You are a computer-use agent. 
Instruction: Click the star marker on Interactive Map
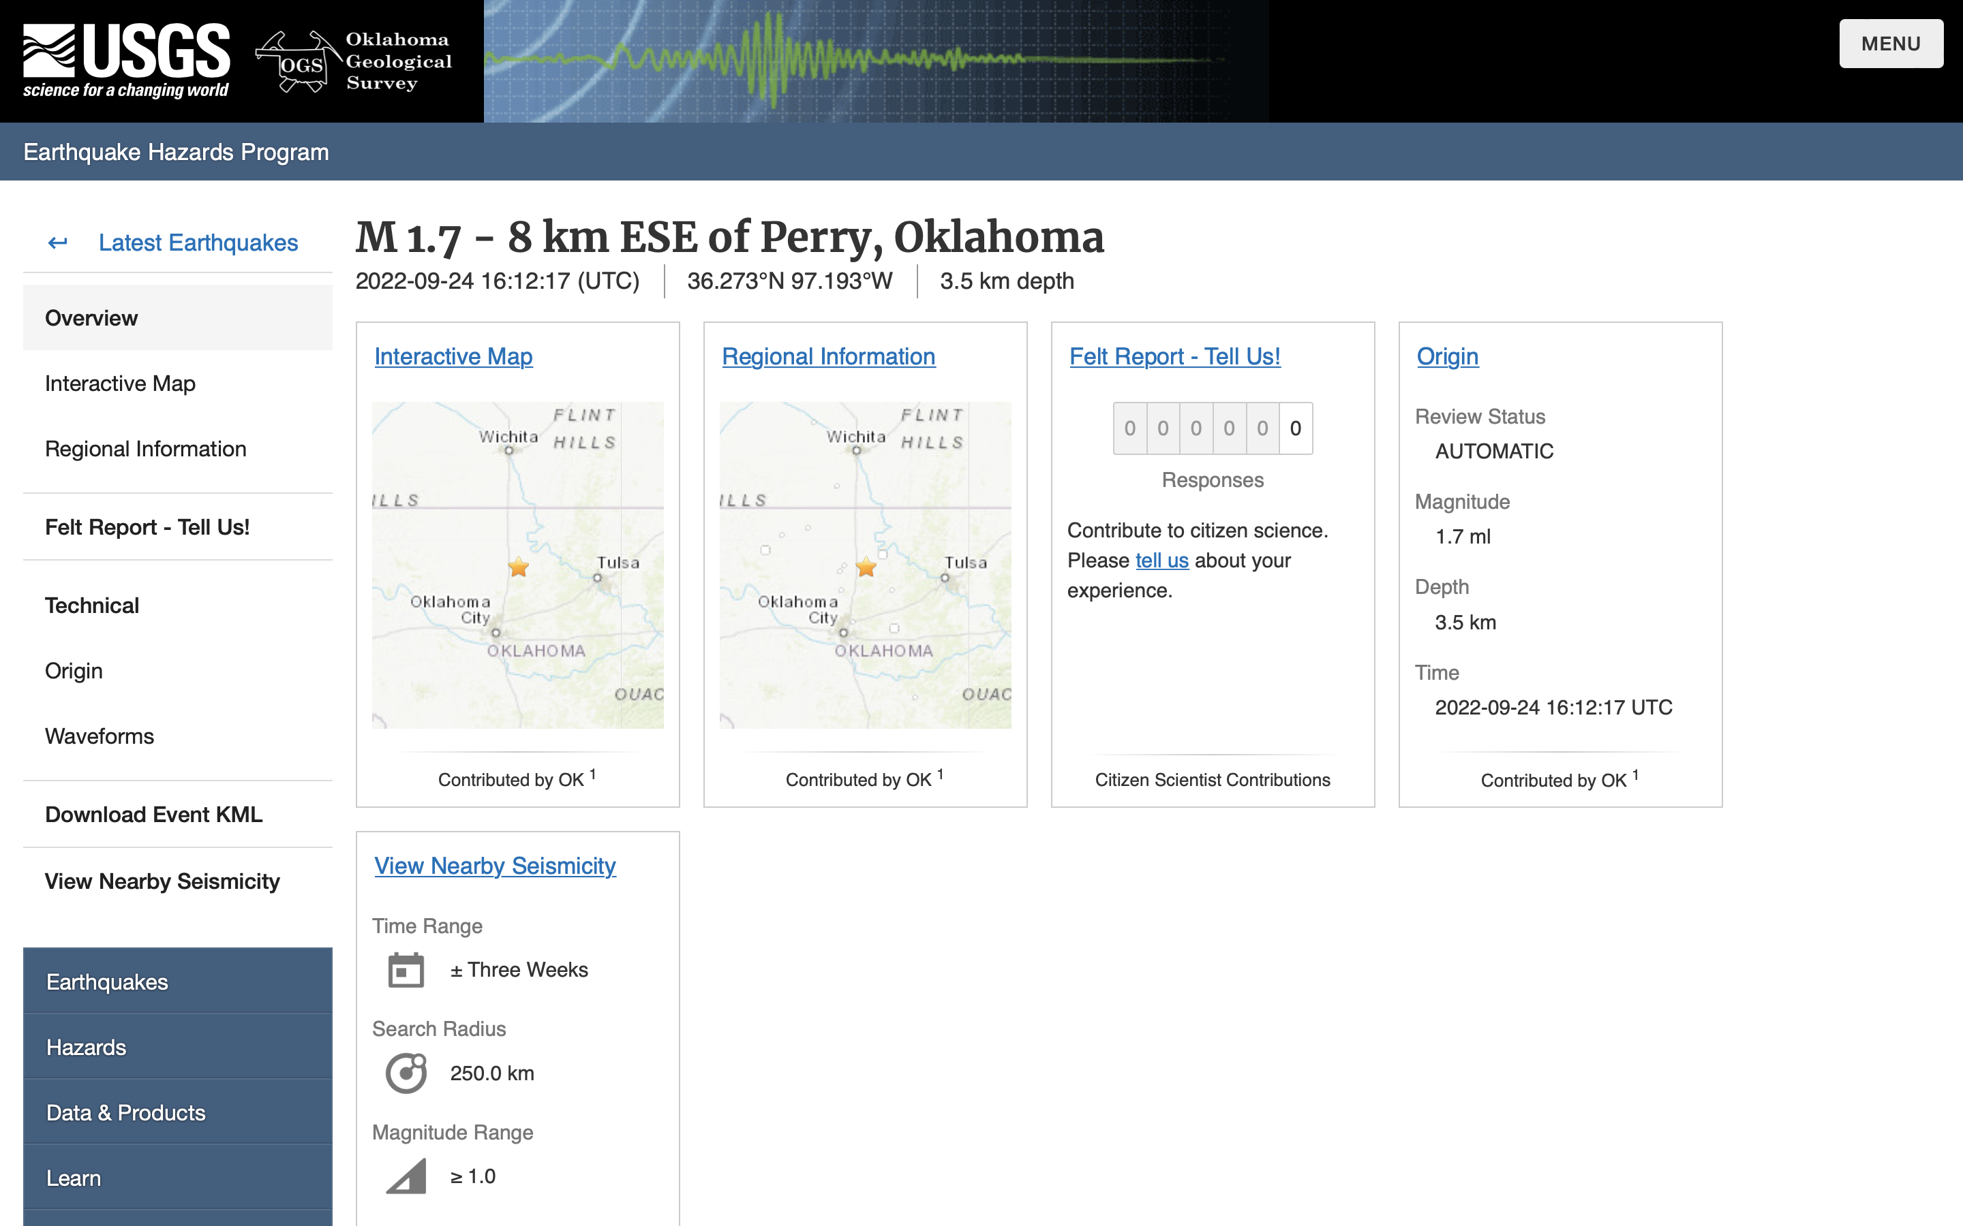(x=518, y=567)
